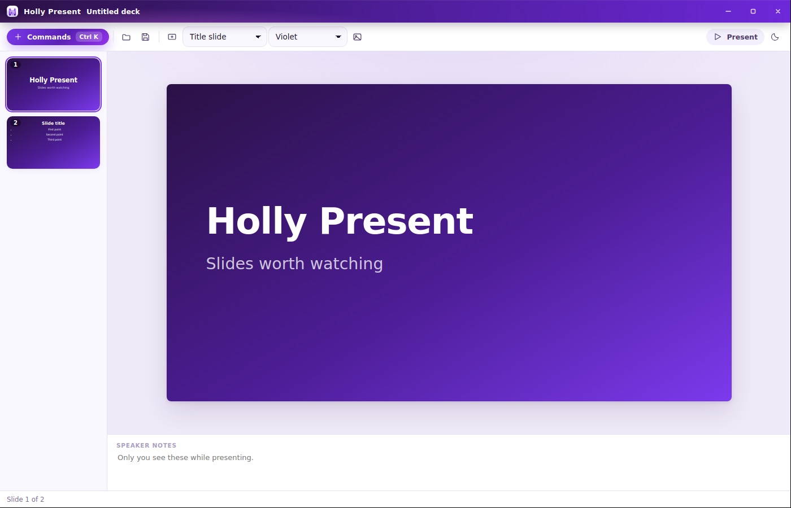Maximize the Holly Present window
The height and width of the screenshot is (508, 791).
tap(753, 11)
